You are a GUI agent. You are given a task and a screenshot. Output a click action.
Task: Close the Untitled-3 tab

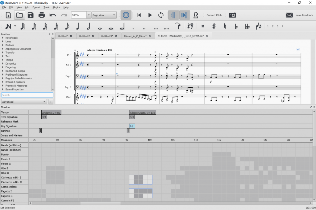pyautogui.click(x=116, y=36)
